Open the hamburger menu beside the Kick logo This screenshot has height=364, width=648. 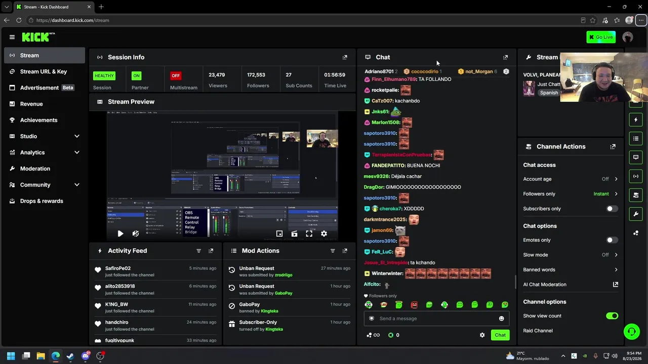(x=12, y=37)
